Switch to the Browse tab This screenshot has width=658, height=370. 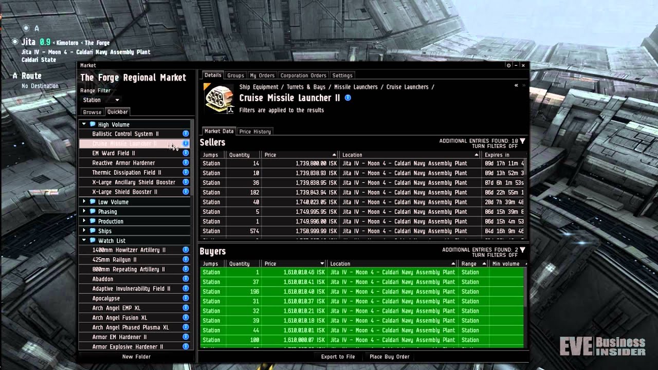click(92, 112)
